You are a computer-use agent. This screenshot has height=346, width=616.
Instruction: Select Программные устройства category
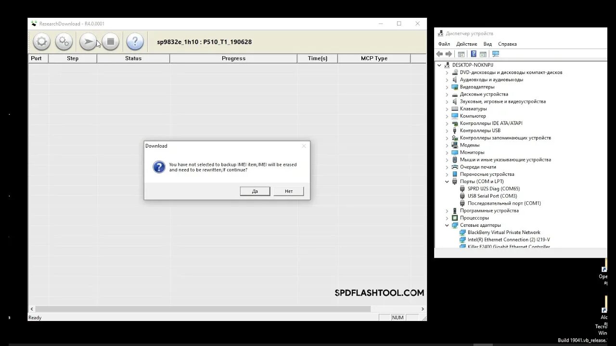(489, 210)
